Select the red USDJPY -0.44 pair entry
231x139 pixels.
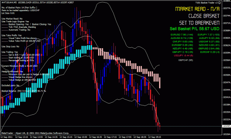[x=183, y=55]
